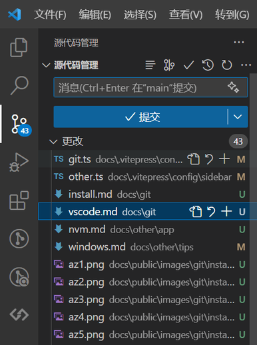
Task: Click the checkmark commit icon in header
Action: pos(188,65)
